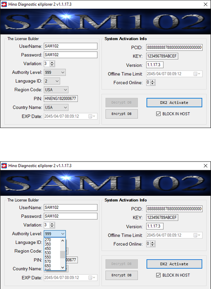Select 350 in the Authority Level list
211x289 pixels.
click(52, 244)
